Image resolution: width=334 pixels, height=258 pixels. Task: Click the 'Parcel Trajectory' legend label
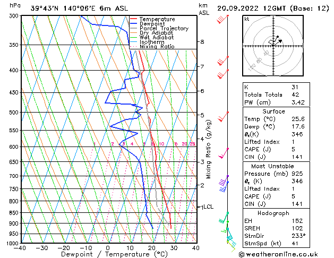pyautogui.click(x=164, y=28)
